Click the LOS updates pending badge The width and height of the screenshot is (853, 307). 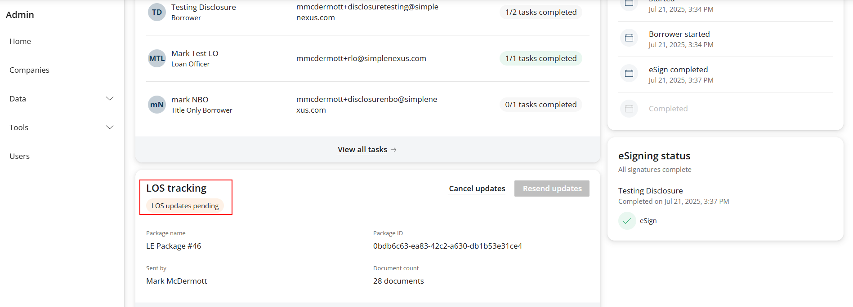(185, 206)
